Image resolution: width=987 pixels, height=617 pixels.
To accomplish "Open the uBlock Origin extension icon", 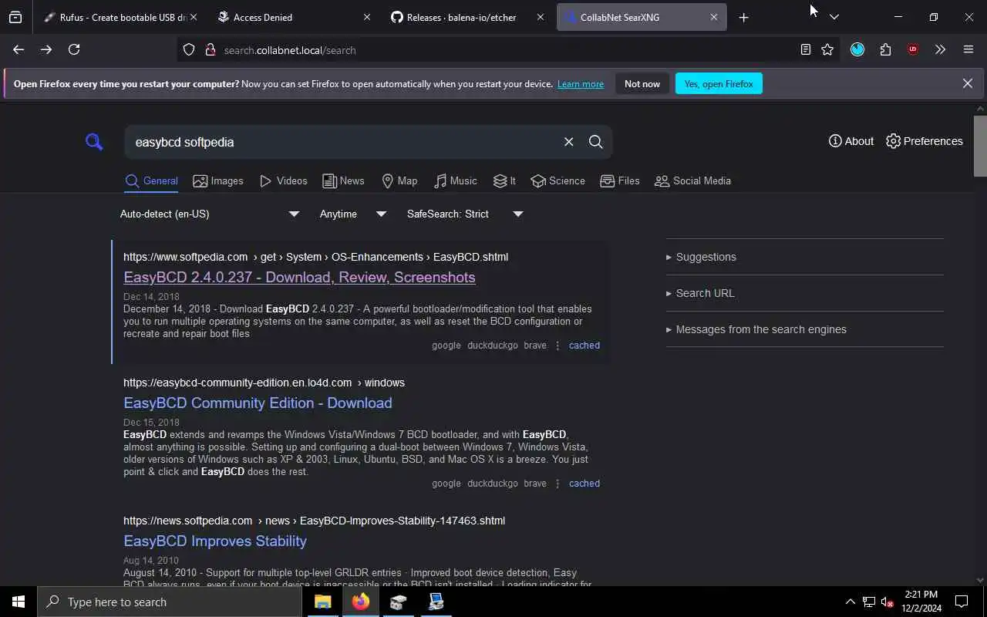I will [x=913, y=49].
